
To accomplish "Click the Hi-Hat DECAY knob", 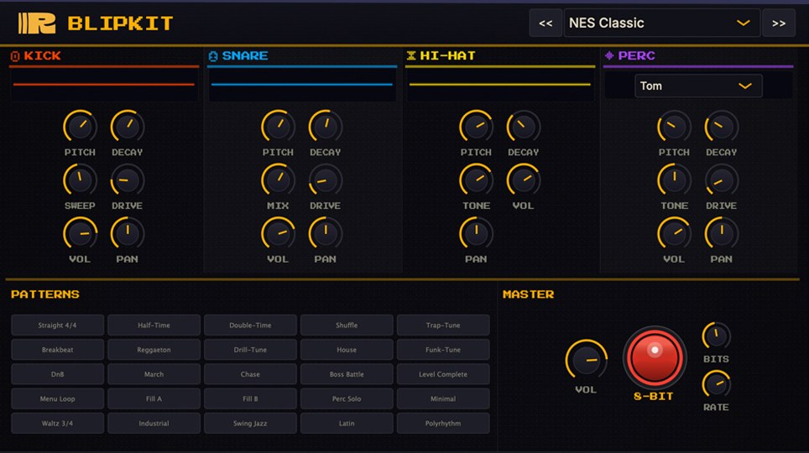I will tap(524, 127).
